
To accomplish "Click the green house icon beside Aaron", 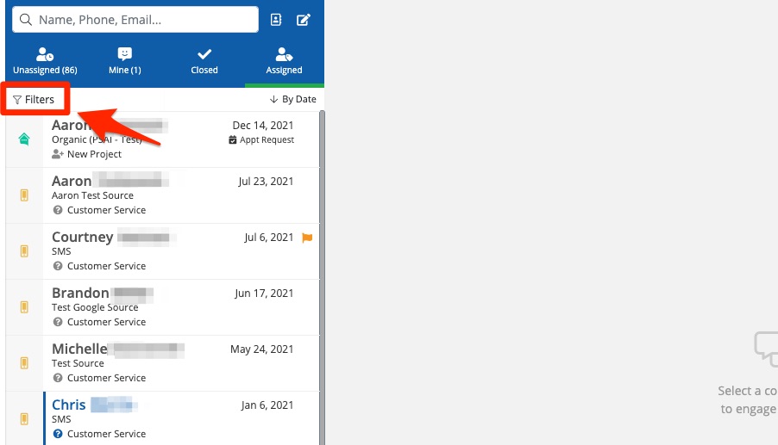I will (x=24, y=139).
